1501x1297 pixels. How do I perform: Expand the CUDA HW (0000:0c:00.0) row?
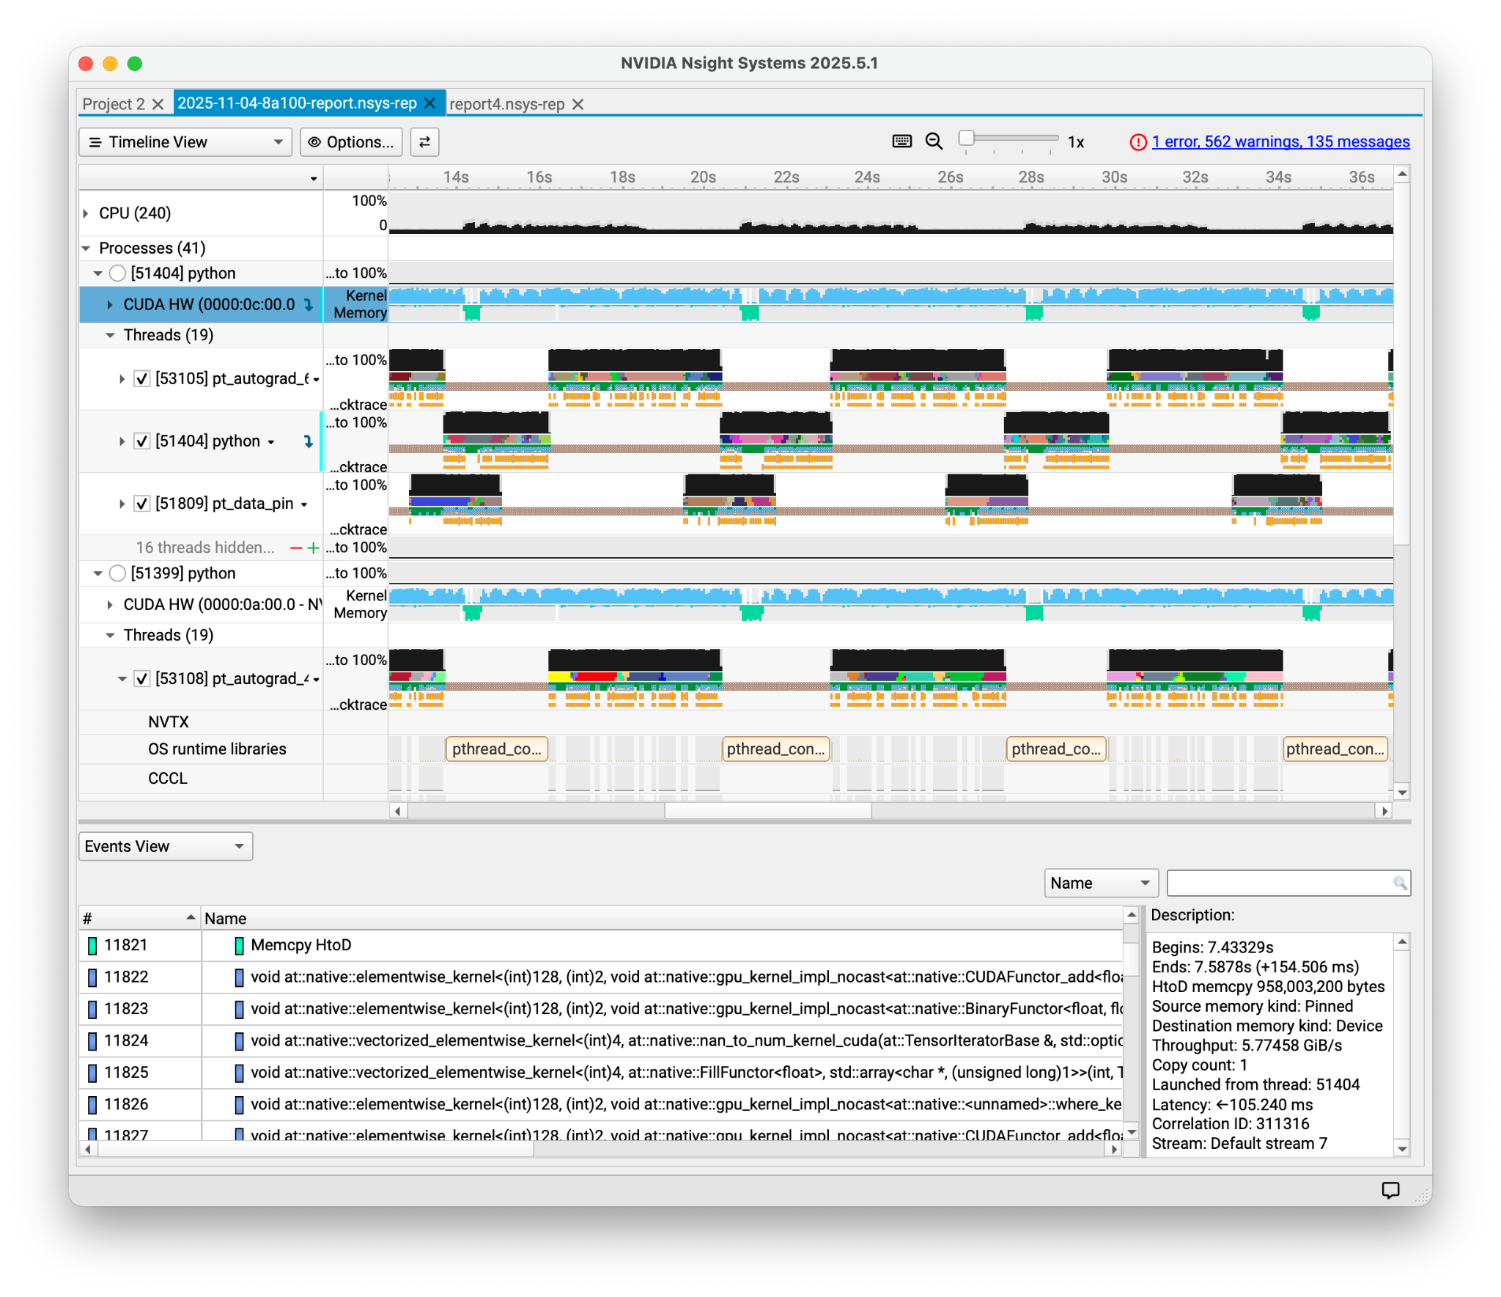110,304
